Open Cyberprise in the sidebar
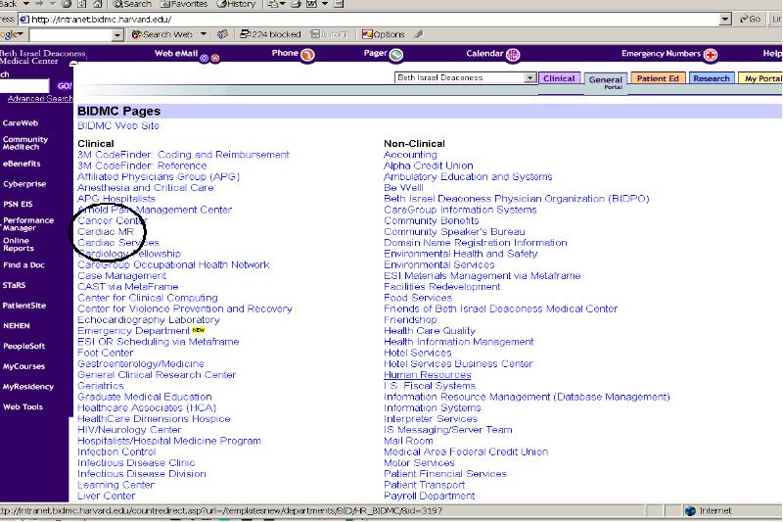The width and height of the screenshot is (783, 522). point(23,184)
